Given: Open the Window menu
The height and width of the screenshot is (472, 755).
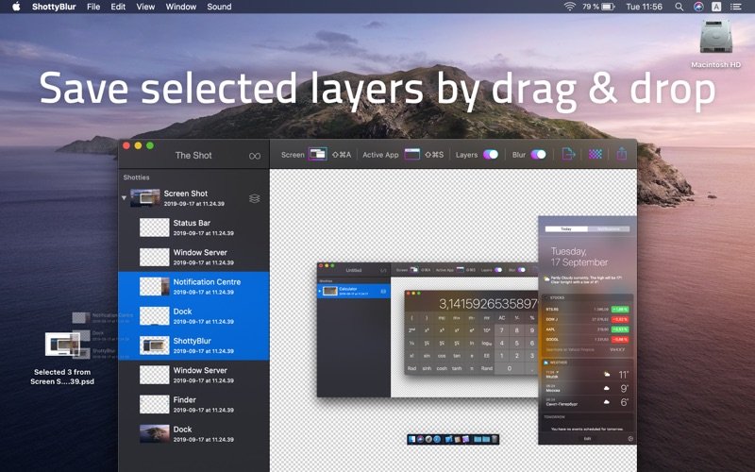Looking at the screenshot, I should point(180,7).
